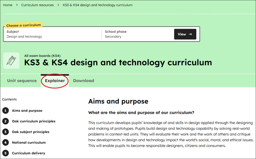Jump to Aims and purpose in contents

click(27, 111)
